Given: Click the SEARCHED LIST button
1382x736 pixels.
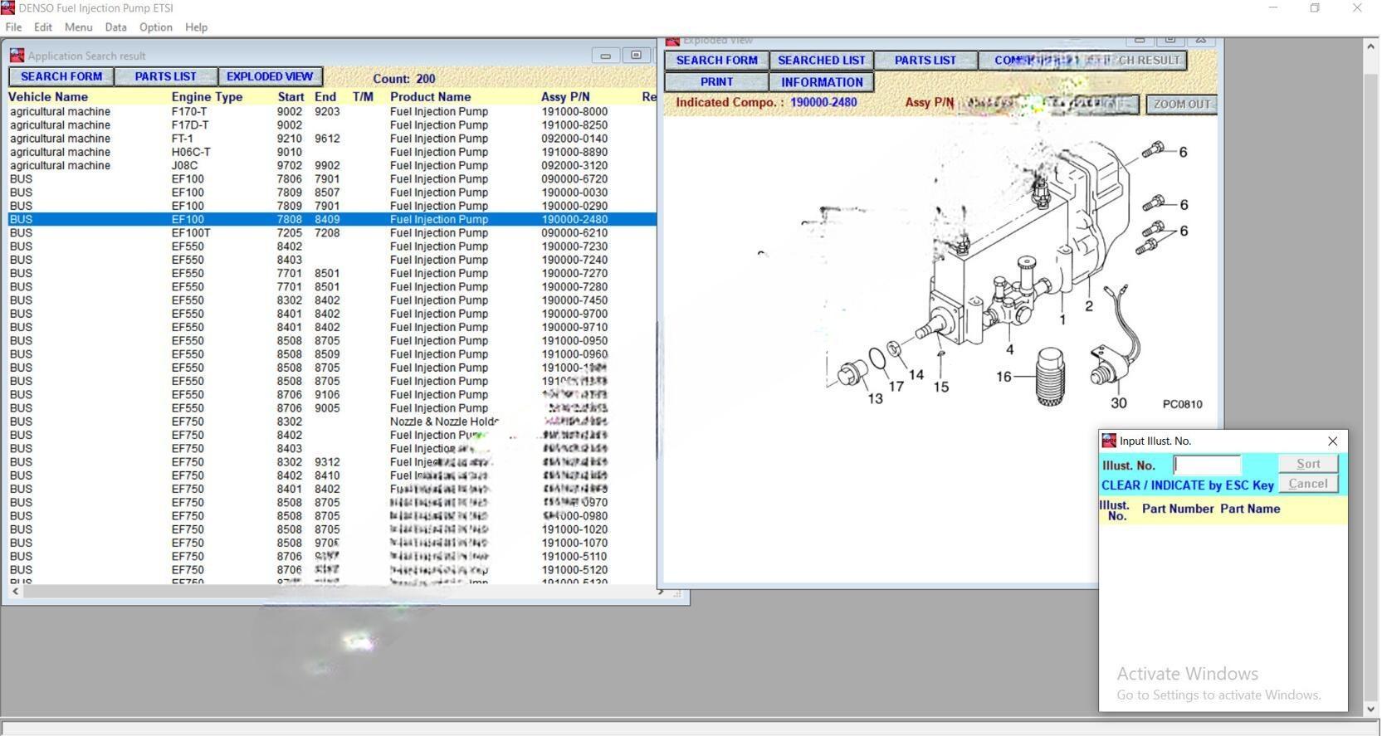Looking at the screenshot, I should 821,61.
